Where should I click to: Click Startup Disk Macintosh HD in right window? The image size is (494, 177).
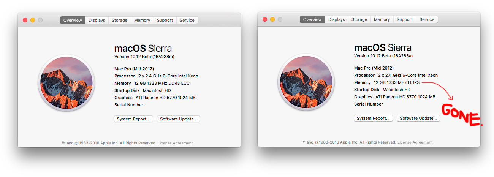tap(382, 90)
